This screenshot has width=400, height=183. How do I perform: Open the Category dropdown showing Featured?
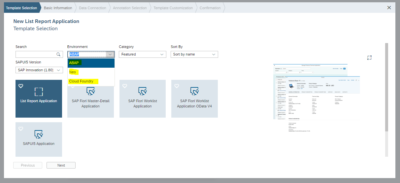[x=143, y=55]
